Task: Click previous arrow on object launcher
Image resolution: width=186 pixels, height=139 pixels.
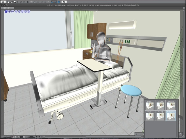Action: [x=137, y=134]
